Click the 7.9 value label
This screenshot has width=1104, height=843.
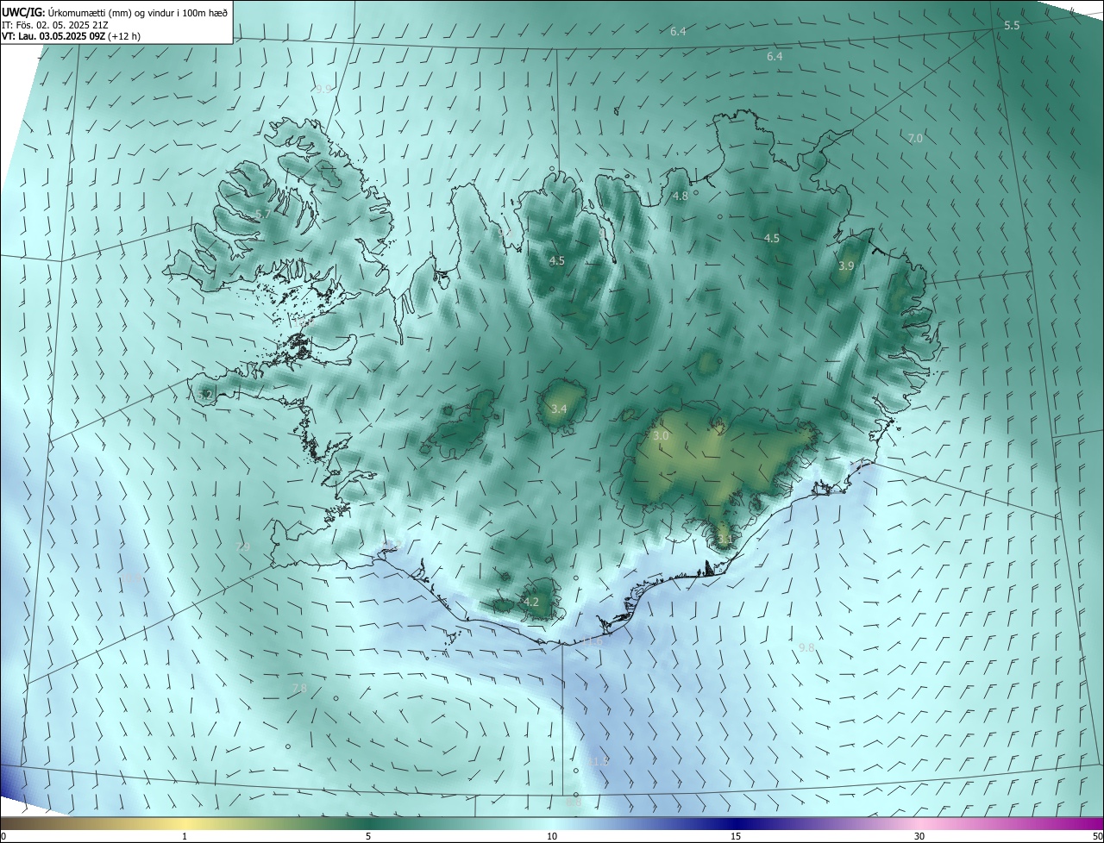(x=243, y=546)
